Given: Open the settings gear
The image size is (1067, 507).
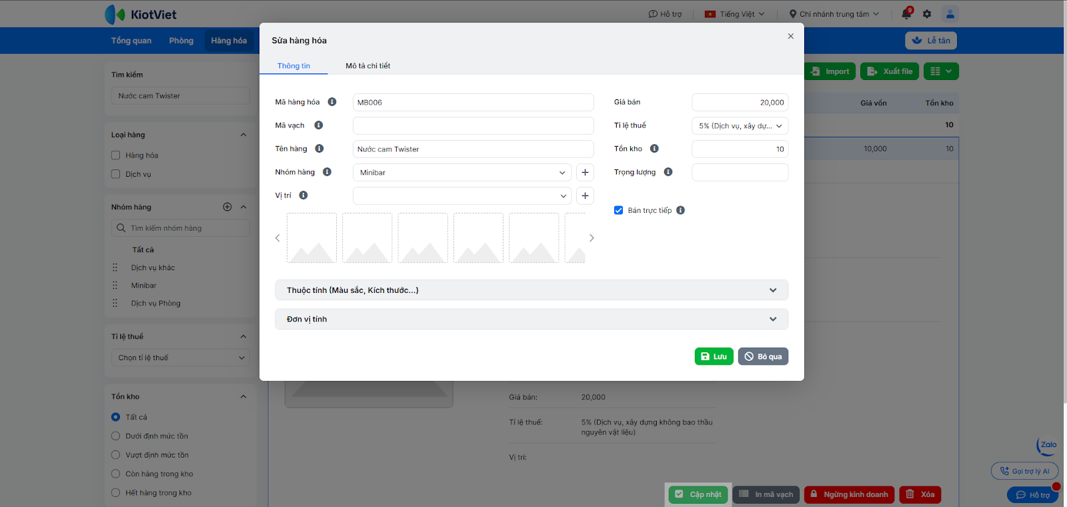Looking at the screenshot, I should coord(927,14).
